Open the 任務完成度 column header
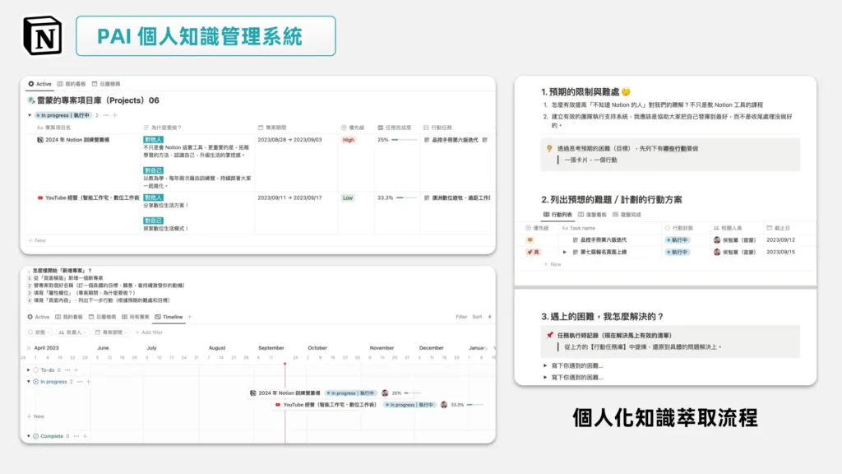This screenshot has width=842, height=474. (x=394, y=128)
